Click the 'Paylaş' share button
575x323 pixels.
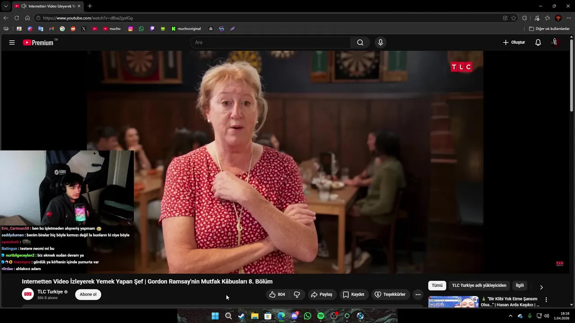pos(322,295)
